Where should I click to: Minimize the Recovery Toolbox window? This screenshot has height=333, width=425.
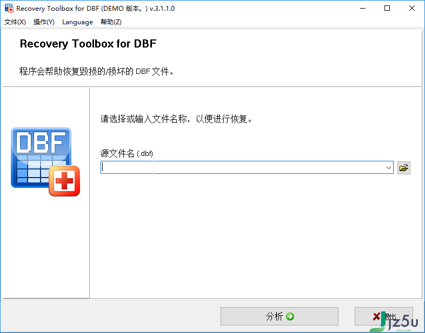tap(363, 8)
